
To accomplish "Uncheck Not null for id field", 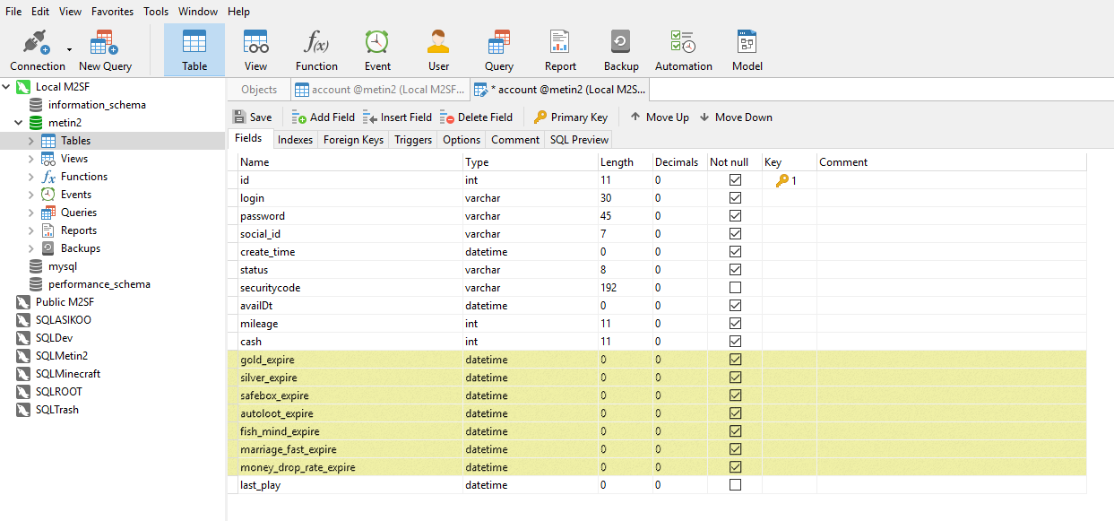I will (x=735, y=180).
